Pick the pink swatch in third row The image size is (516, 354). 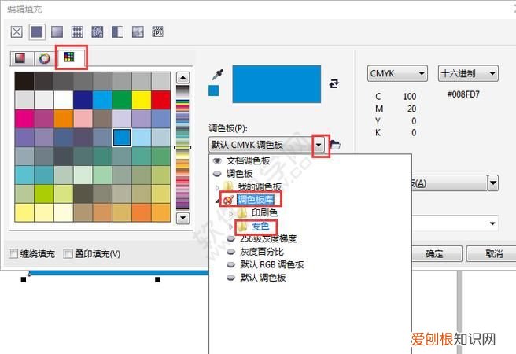[83, 119]
